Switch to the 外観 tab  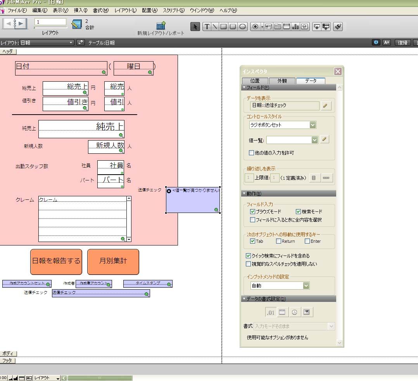pos(282,81)
